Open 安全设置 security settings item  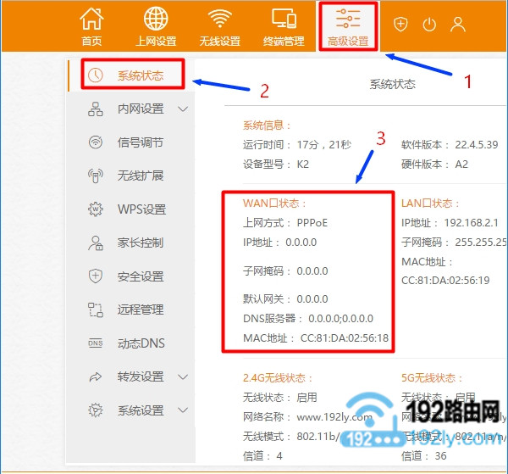[x=140, y=276]
